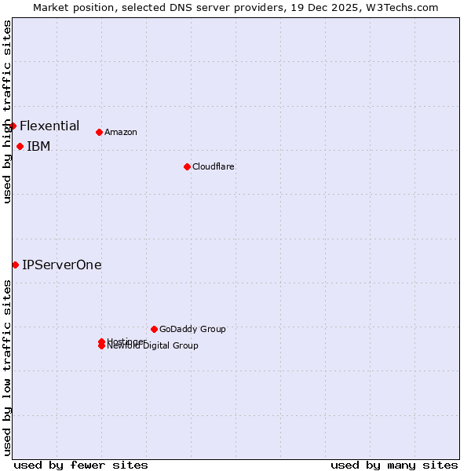The width and height of the screenshot is (471, 471).
Task: Click the 'used by low traffic sites' label
Action: click(x=7, y=367)
